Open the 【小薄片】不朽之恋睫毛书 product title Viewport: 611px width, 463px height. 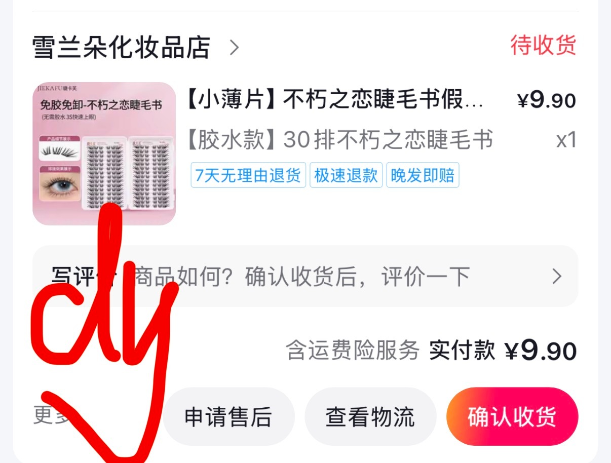pyautogui.click(x=335, y=99)
